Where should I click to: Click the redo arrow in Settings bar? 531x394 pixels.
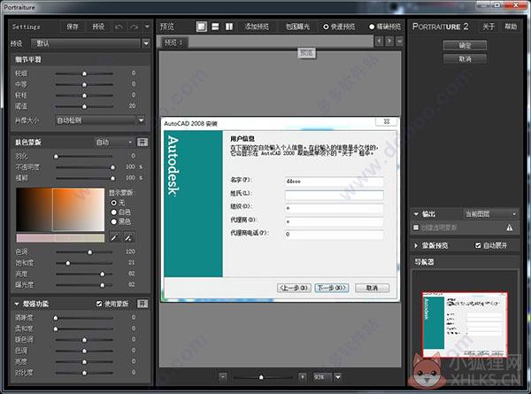pos(134,27)
